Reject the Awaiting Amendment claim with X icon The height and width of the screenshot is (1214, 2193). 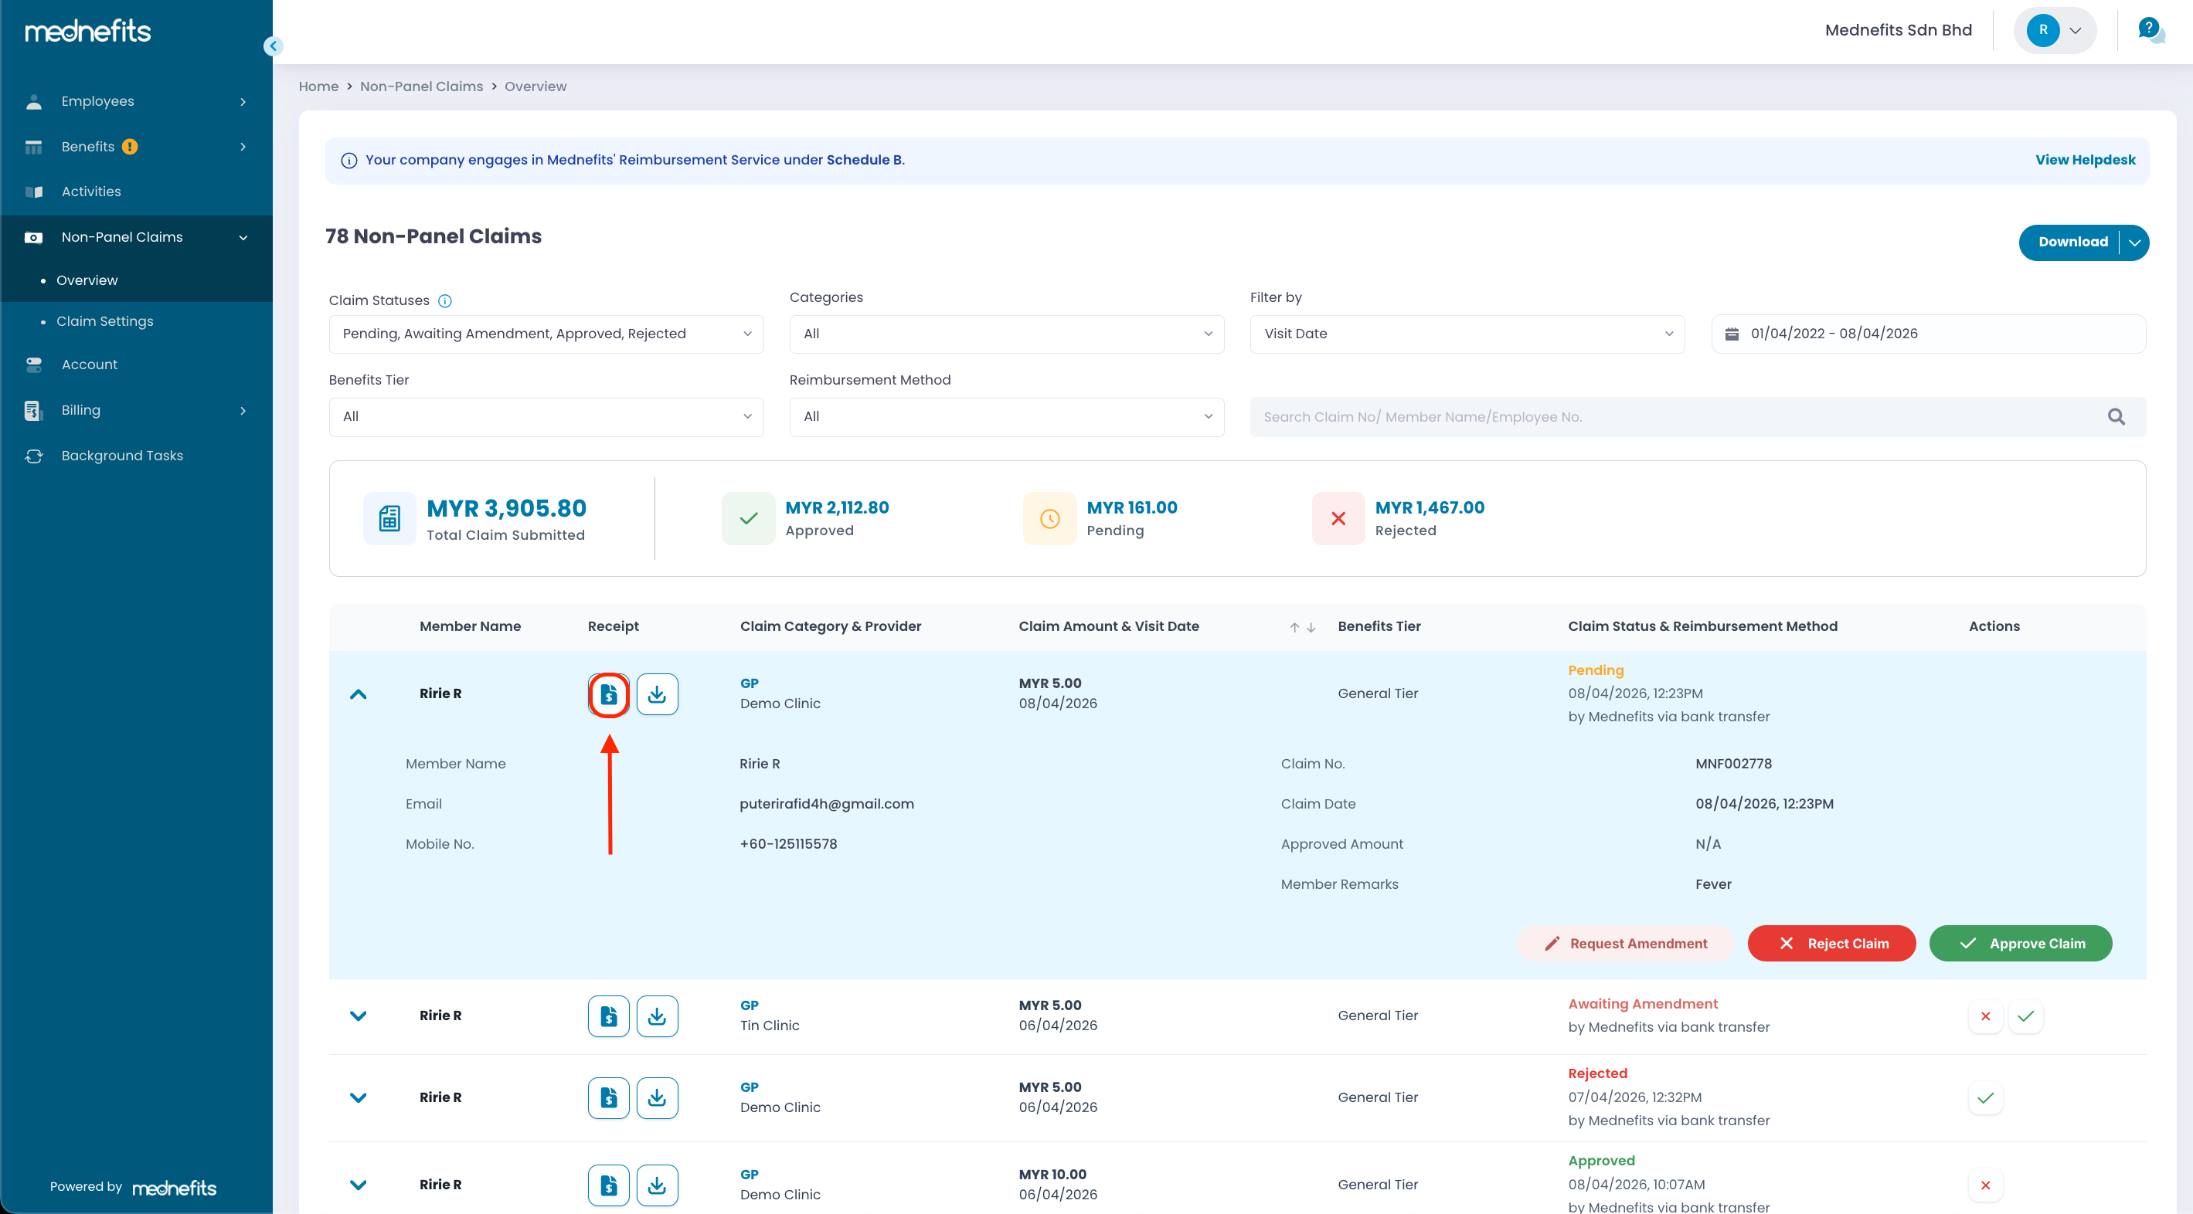tap(1985, 1016)
